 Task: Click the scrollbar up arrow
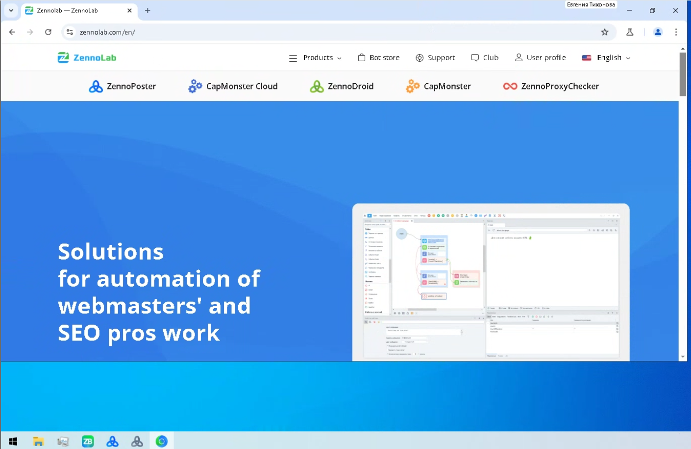[x=683, y=48]
